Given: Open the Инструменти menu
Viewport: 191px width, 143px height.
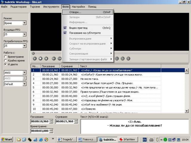Looking at the screenshot, I should [x=51, y=7].
